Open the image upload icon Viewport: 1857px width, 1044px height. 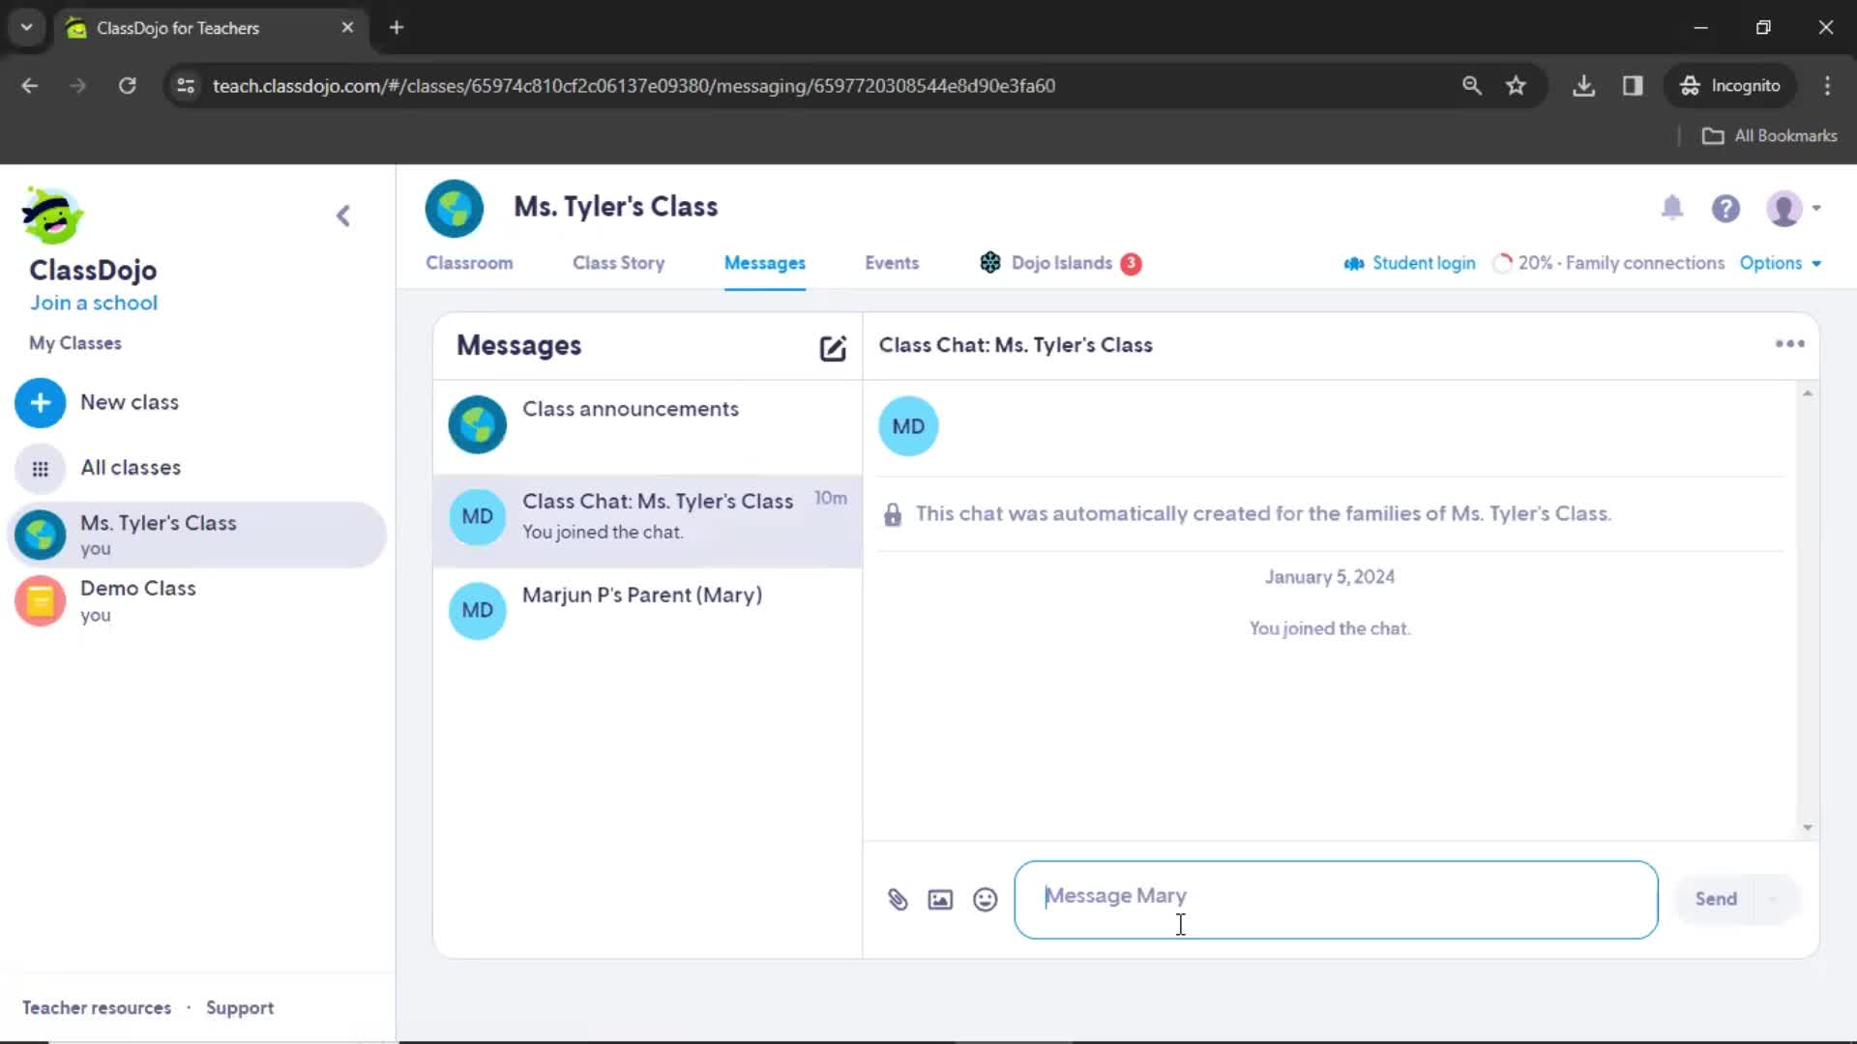click(x=940, y=900)
